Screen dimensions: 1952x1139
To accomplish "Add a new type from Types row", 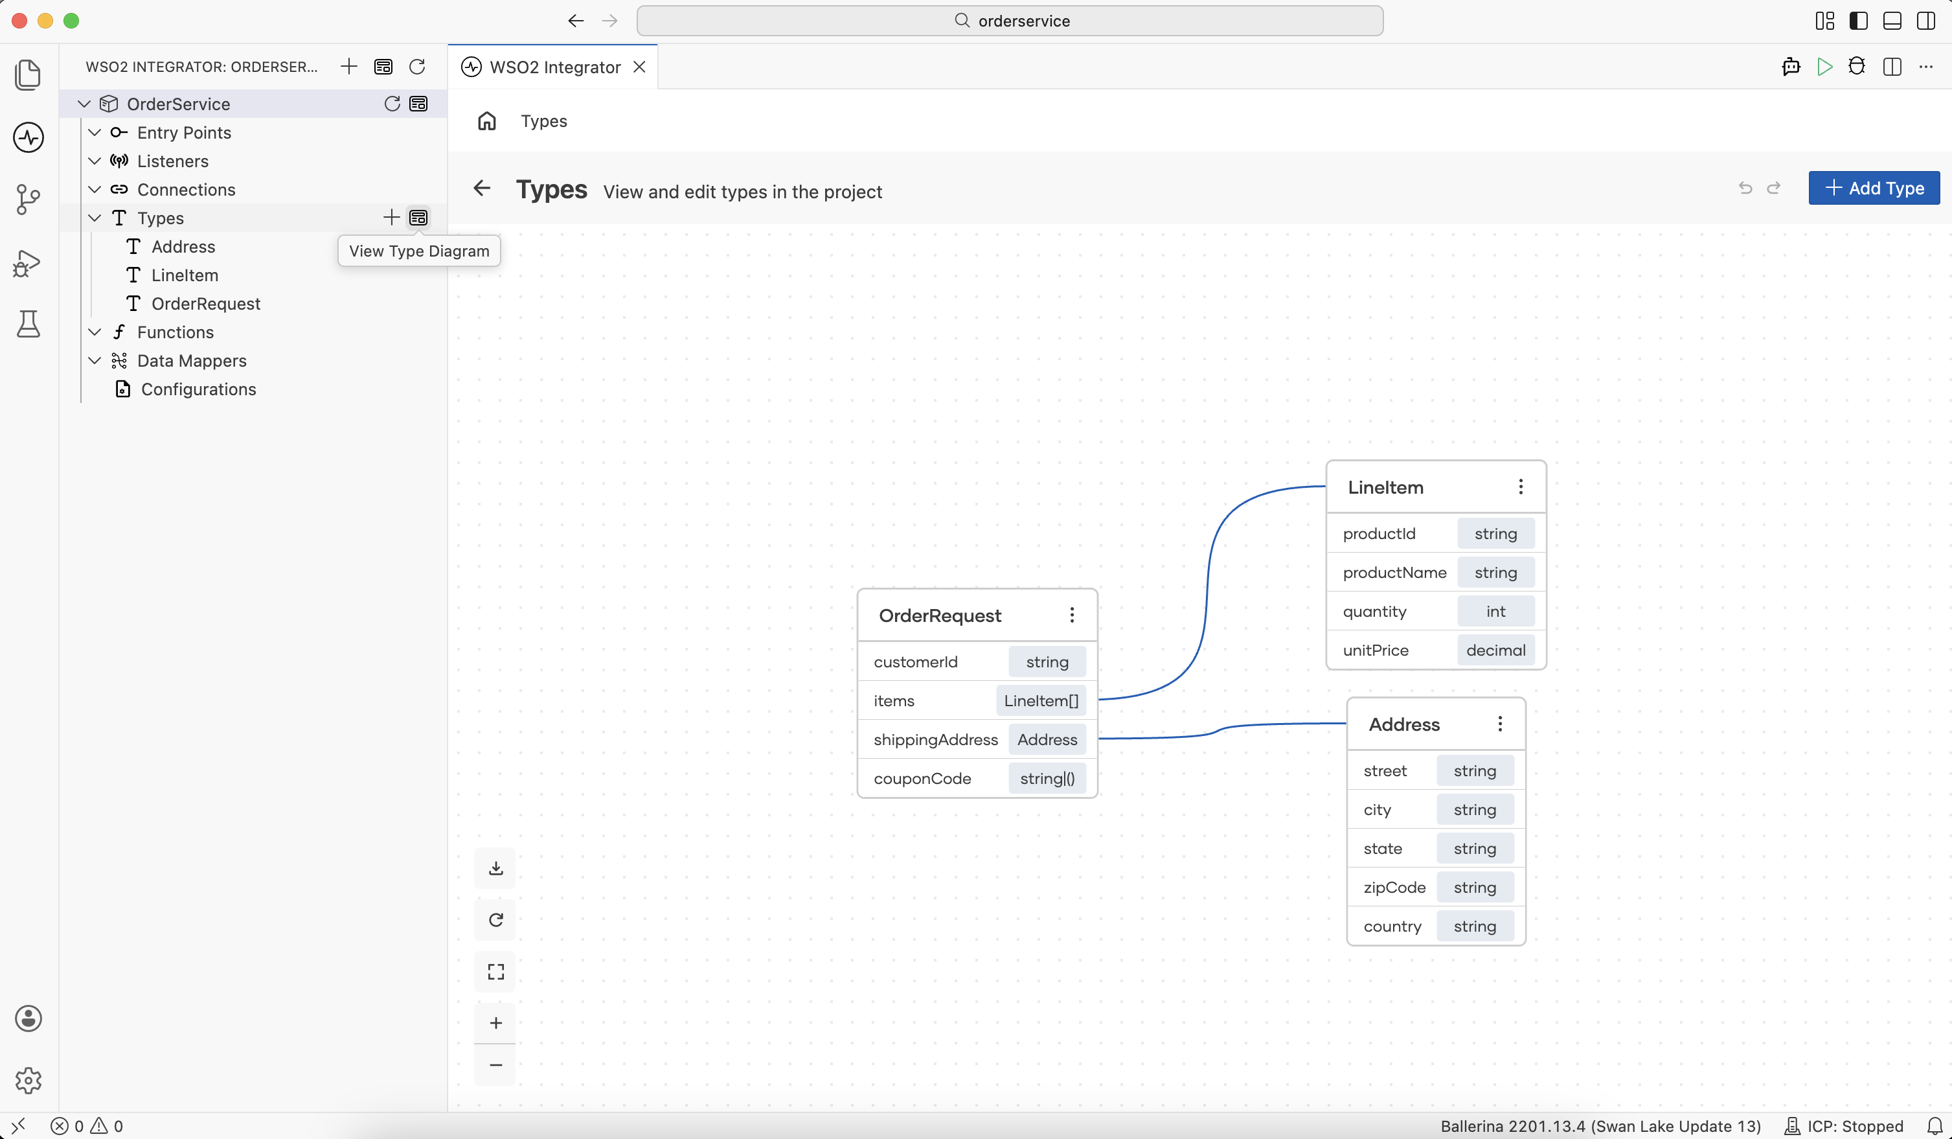I will (x=391, y=218).
